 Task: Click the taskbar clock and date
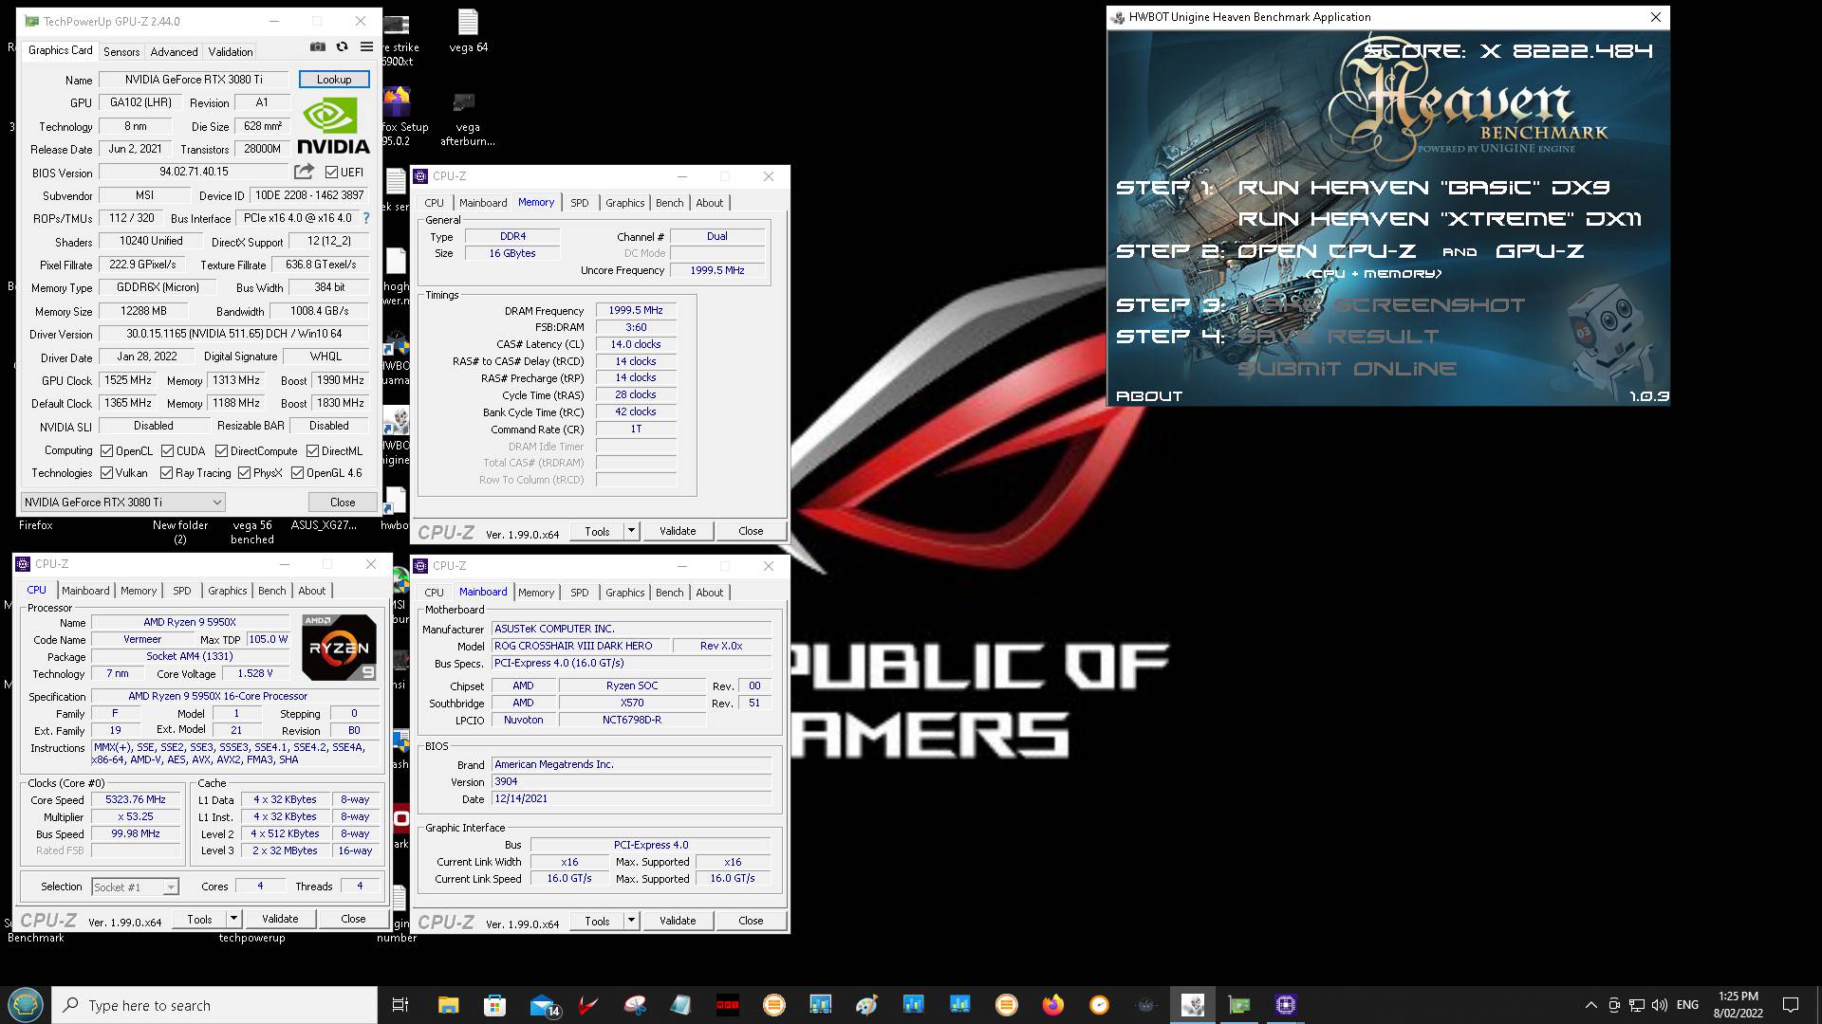(1738, 1005)
